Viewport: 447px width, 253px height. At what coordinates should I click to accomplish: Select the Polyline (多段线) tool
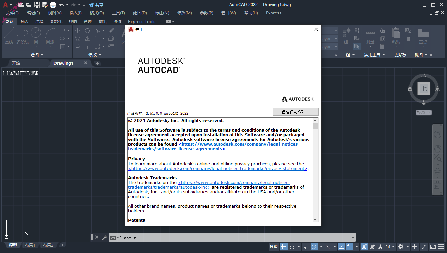click(23, 35)
